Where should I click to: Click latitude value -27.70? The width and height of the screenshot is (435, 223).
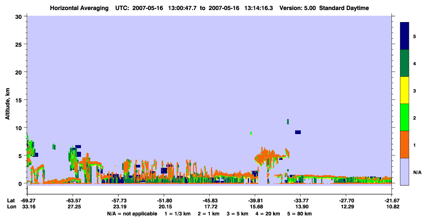point(346,201)
